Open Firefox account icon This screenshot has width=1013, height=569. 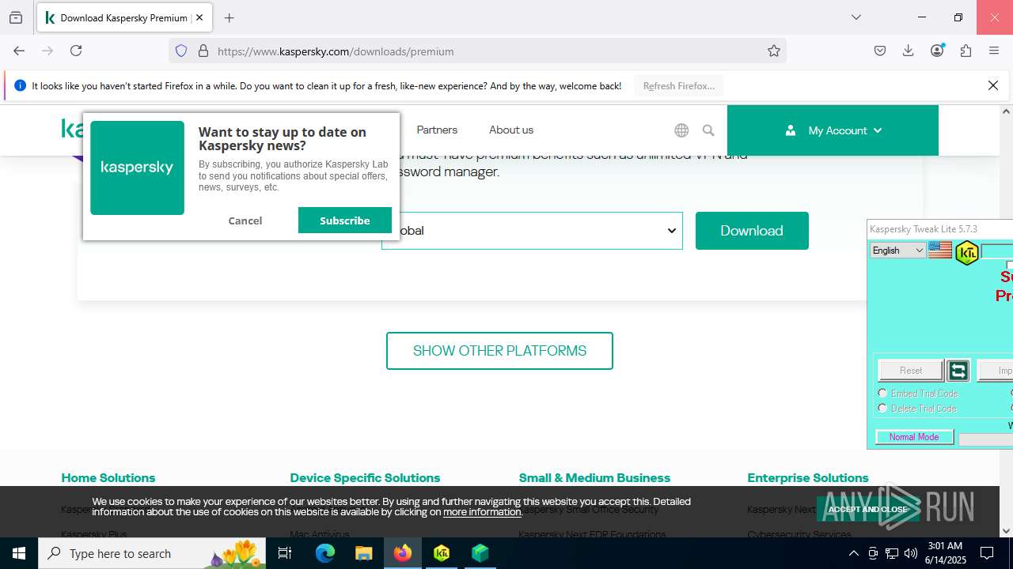[x=937, y=51]
